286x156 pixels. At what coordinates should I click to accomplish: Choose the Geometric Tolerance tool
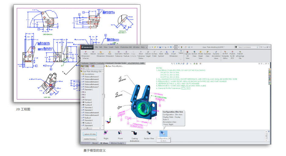118,54
